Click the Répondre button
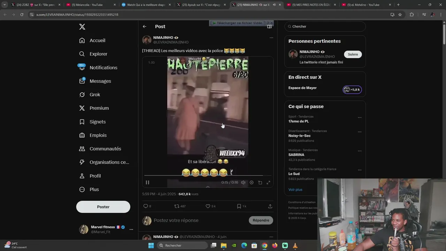Viewport: 446px width, 251px height. (261, 220)
